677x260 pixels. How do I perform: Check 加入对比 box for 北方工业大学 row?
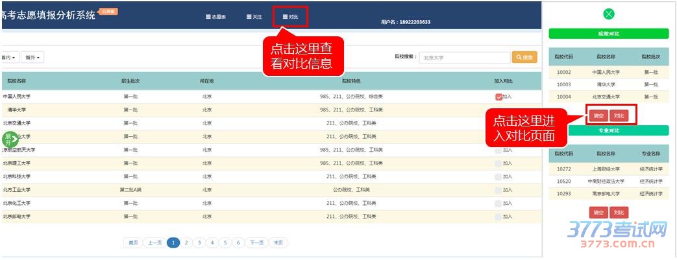click(499, 190)
